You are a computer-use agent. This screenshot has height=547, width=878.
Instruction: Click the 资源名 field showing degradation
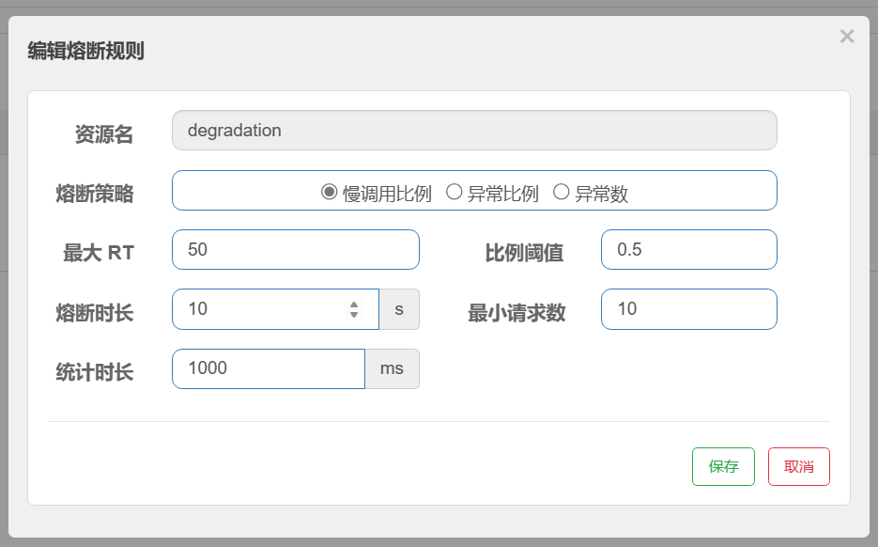(x=474, y=131)
